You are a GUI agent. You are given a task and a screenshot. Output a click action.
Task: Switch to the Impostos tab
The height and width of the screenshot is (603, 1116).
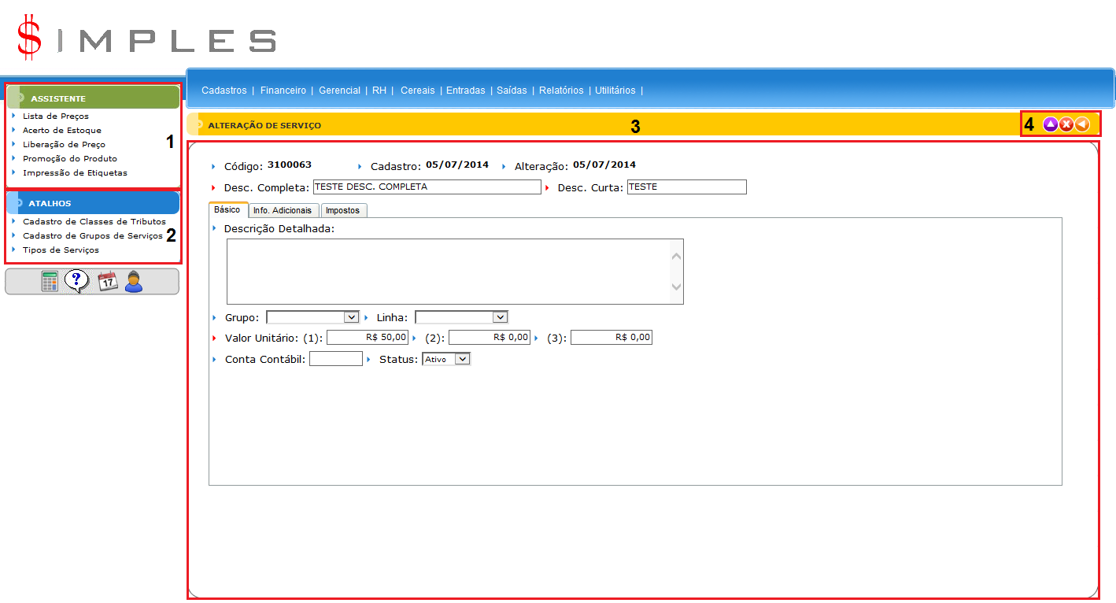point(342,211)
